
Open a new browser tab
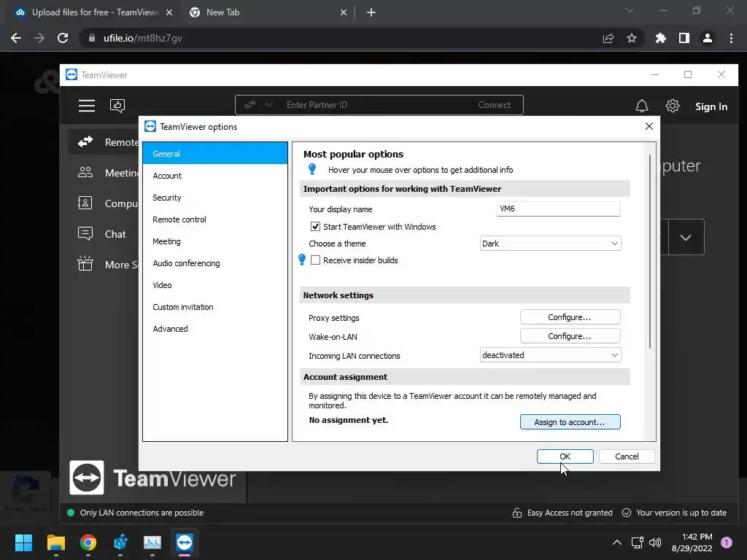[x=371, y=12]
